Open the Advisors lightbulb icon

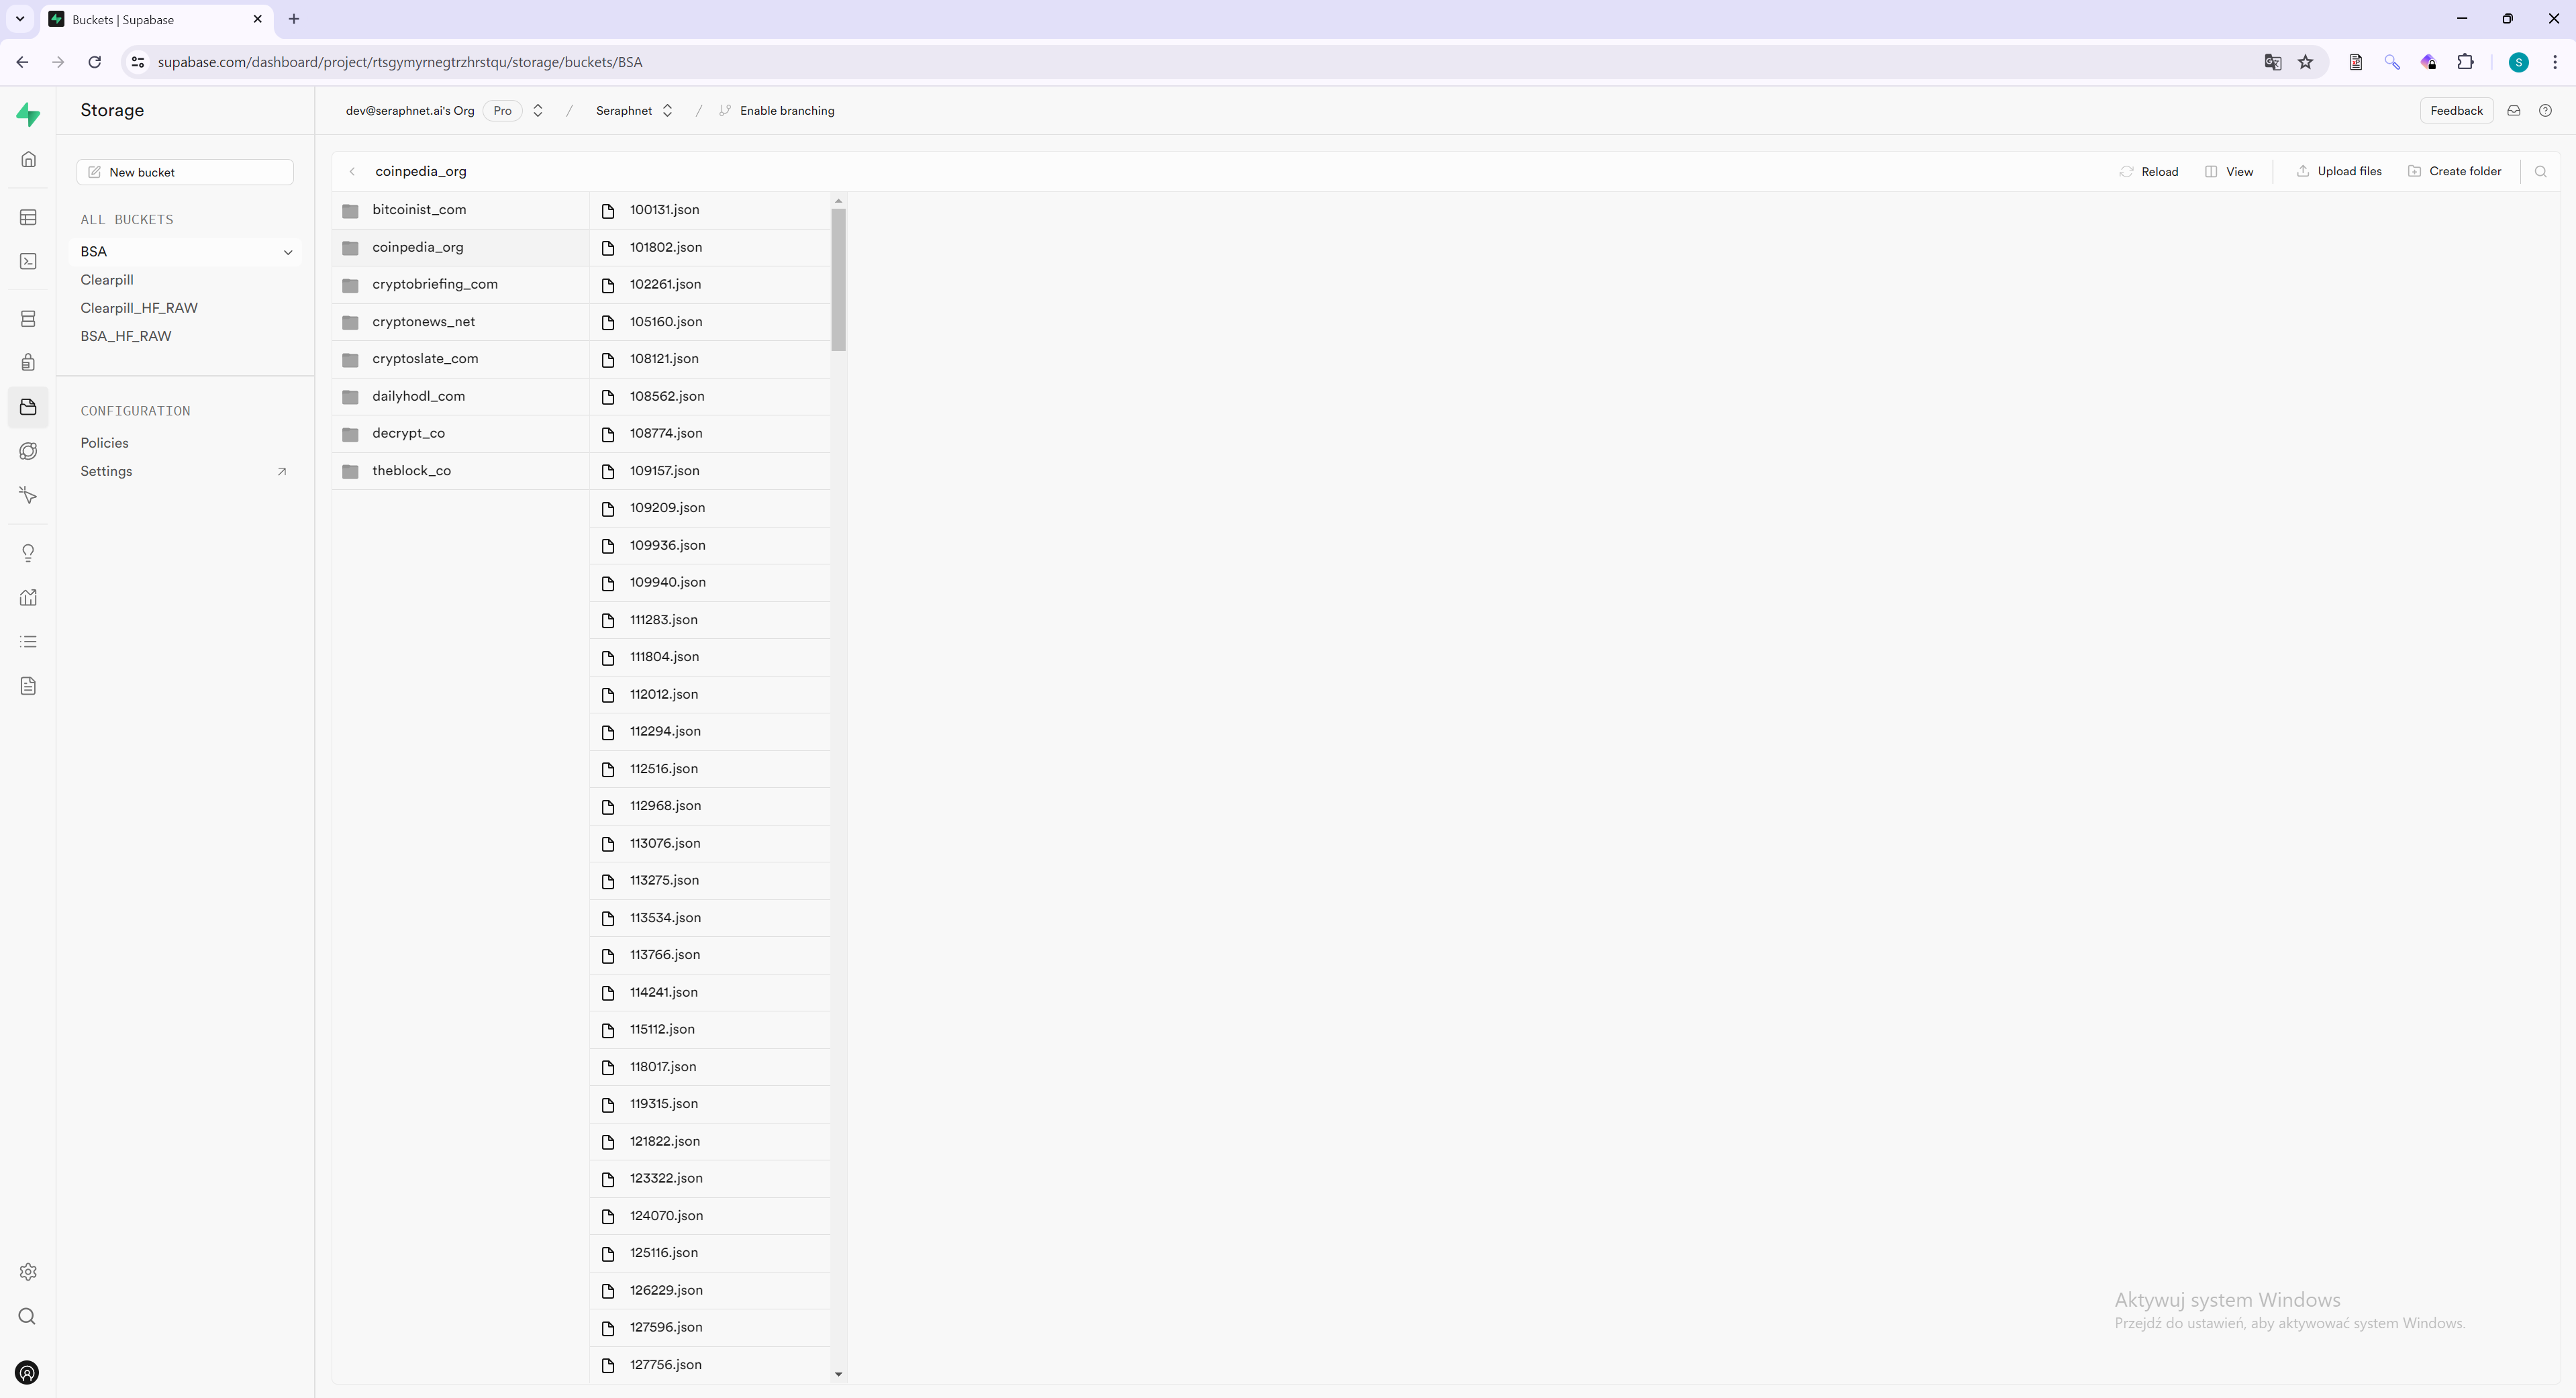click(28, 553)
